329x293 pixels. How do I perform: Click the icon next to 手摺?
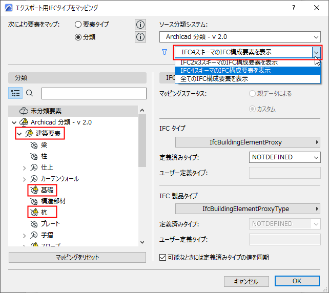pos(34,235)
